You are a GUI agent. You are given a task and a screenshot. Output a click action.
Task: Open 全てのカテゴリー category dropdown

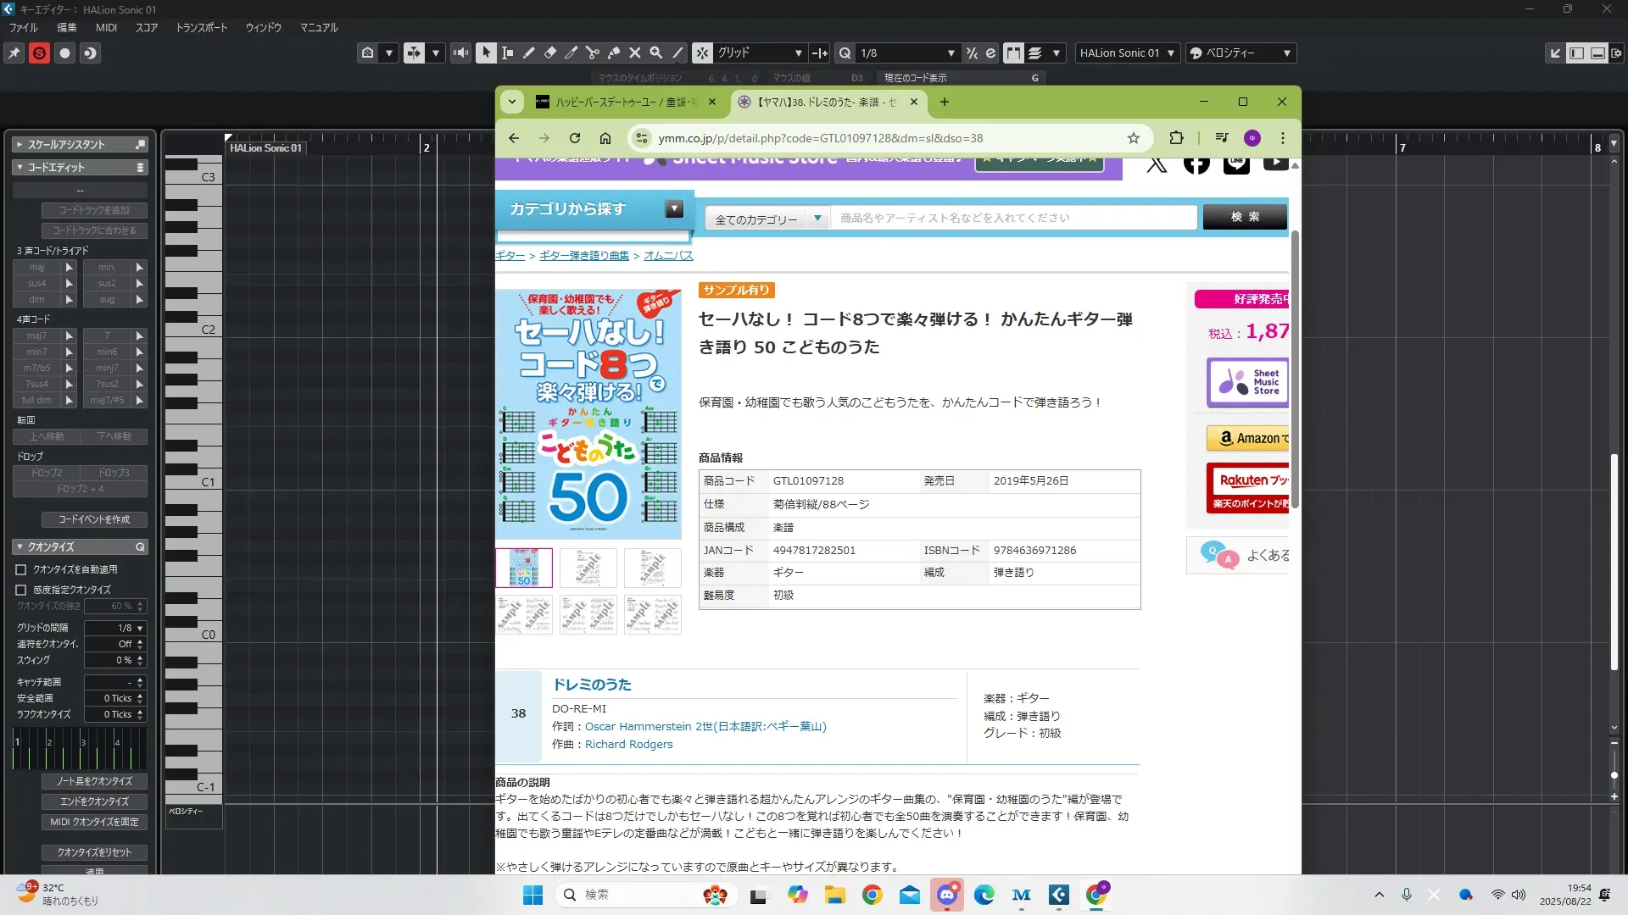[767, 219]
